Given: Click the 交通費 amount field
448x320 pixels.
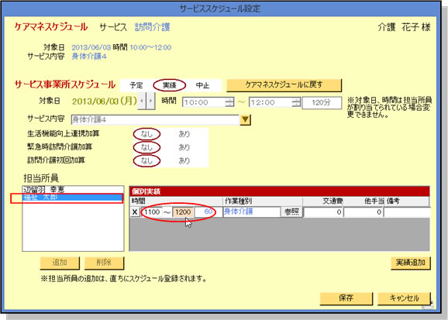Looking at the screenshot, I should pyautogui.click(x=323, y=212).
